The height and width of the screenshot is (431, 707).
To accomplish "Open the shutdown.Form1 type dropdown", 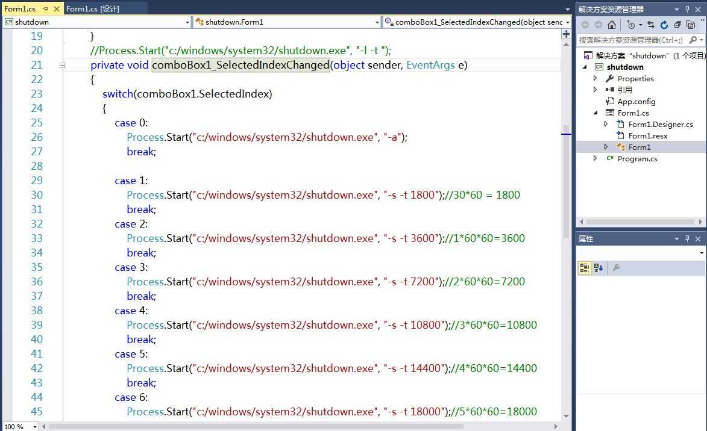I will [x=377, y=22].
